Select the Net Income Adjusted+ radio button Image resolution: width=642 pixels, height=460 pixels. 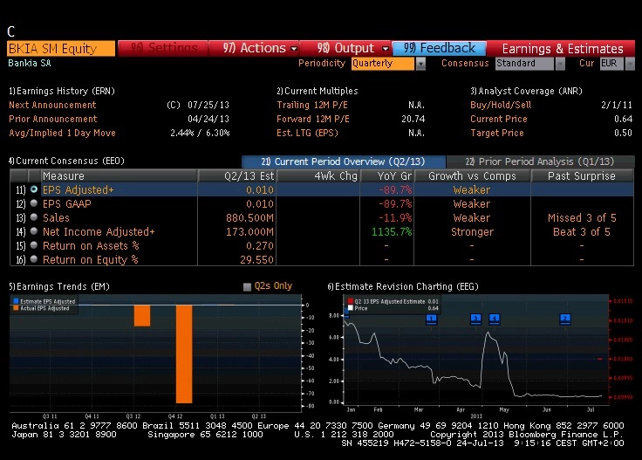(x=34, y=231)
